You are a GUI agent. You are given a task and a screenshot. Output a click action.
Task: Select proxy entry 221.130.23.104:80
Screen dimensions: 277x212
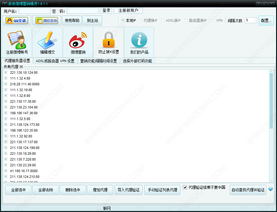tap(24, 107)
